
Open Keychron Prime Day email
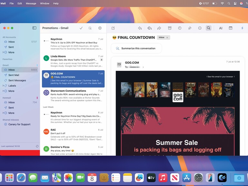pos(73,117)
